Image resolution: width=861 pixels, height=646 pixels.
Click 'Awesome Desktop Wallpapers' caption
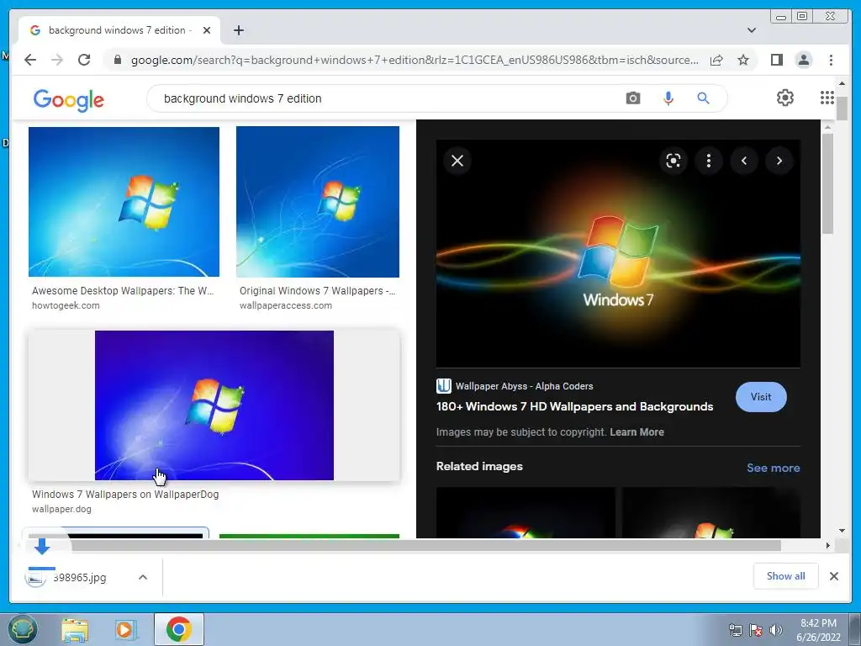point(123,291)
